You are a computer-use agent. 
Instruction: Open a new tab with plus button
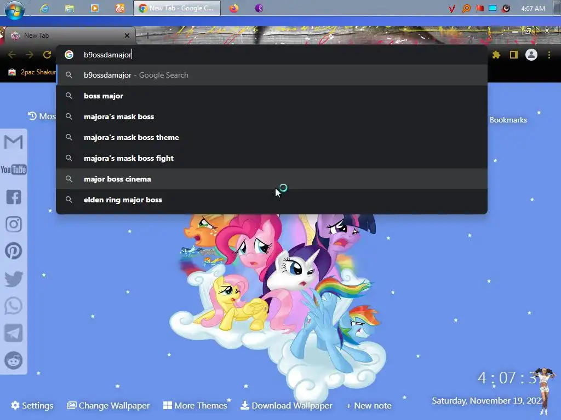click(147, 35)
